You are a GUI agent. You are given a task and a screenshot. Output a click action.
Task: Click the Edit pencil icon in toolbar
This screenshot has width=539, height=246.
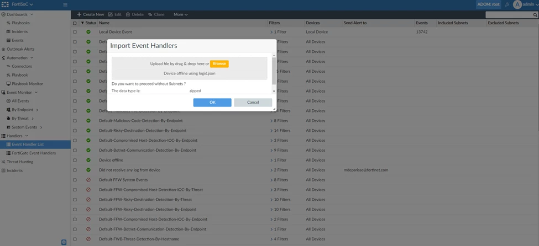(x=111, y=14)
